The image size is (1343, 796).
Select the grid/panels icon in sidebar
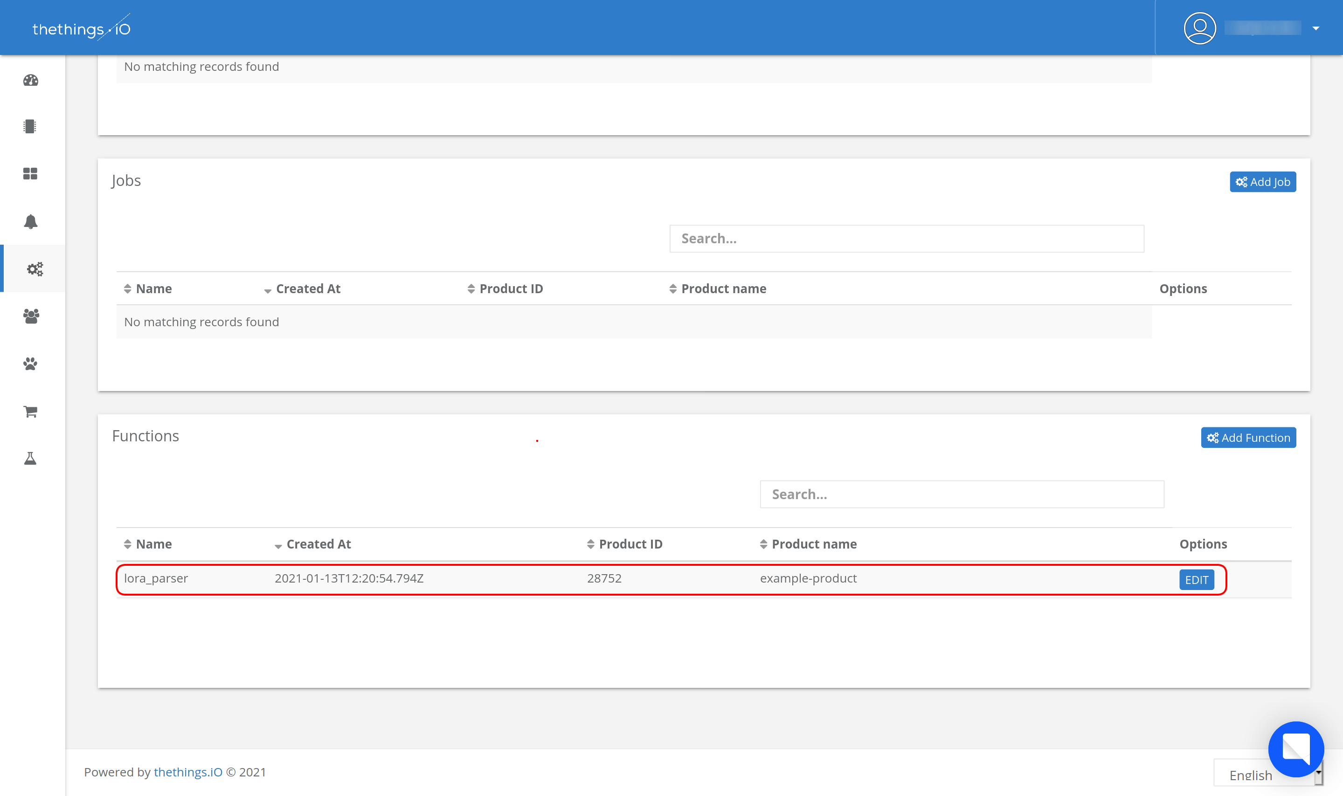(x=31, y=173)
